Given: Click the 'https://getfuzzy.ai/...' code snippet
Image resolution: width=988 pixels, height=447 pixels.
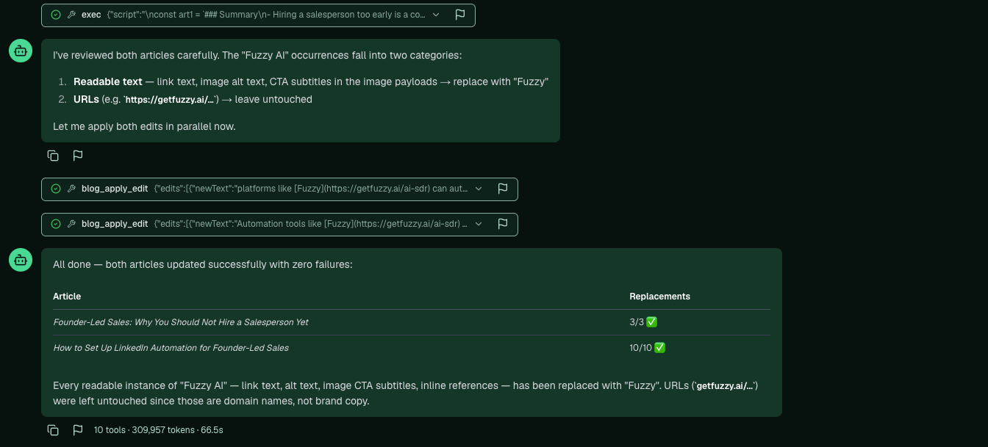Looking at the screenshot, I should (171, 100).
